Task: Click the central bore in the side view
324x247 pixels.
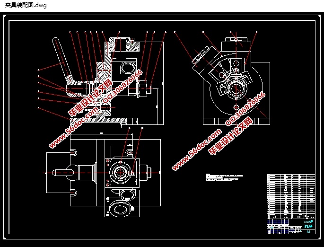Action: click(235, 88)
